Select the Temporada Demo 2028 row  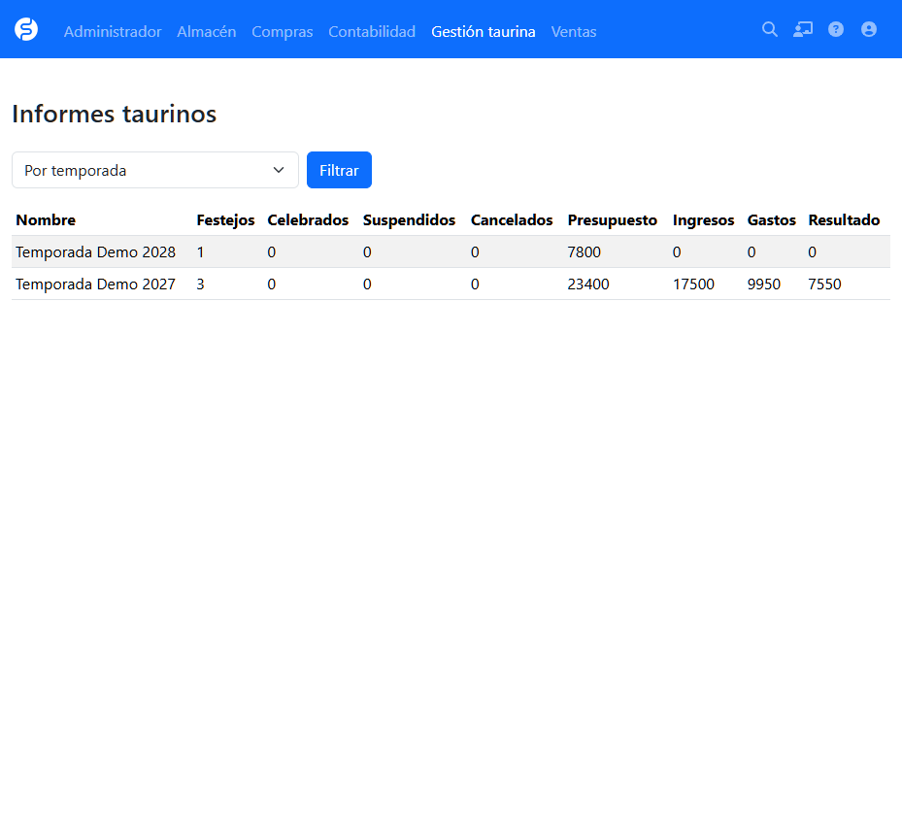click(x=451, y=252)
